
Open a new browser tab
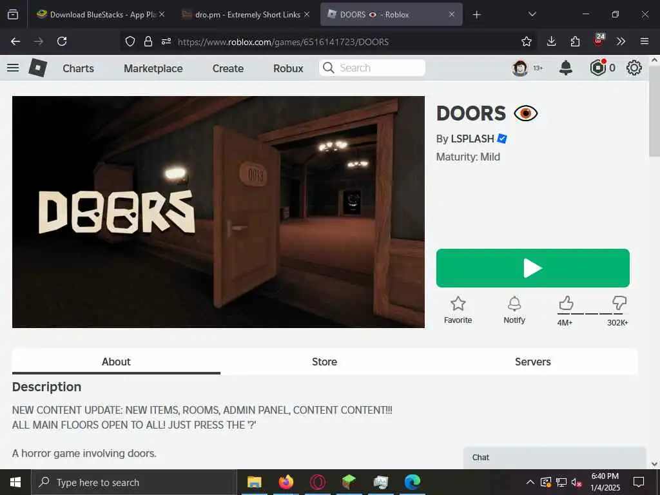[476, 15]
